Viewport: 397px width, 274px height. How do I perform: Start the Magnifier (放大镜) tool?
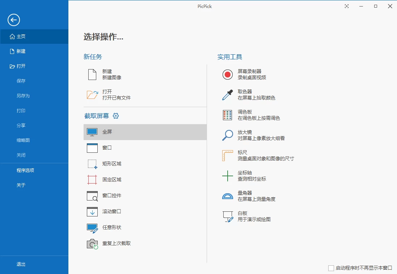click(227, 135)
